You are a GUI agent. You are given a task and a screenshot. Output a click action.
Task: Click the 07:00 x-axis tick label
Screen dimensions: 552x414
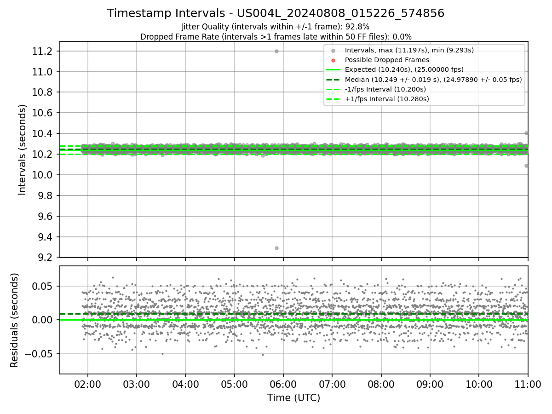(332, 384)
